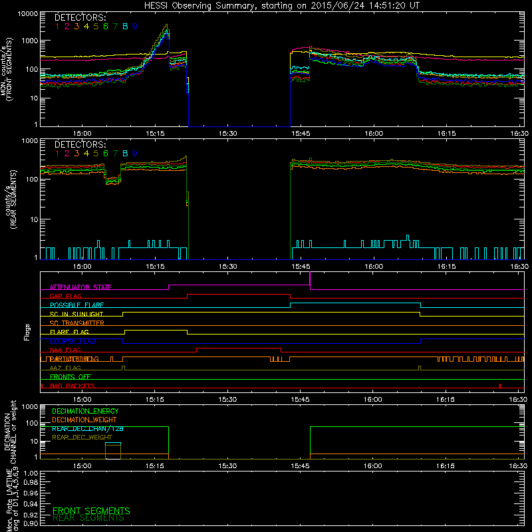Click the FRONTS OFF label
The image size is (532, 532).
click(70, 377)
